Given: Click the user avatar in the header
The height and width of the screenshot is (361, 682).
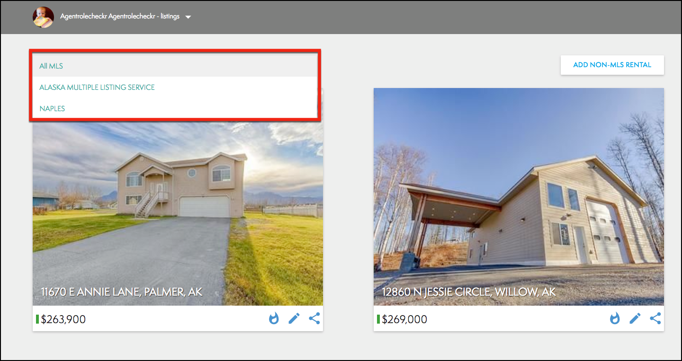Looking at the screenshot, I should coord(43,17).
